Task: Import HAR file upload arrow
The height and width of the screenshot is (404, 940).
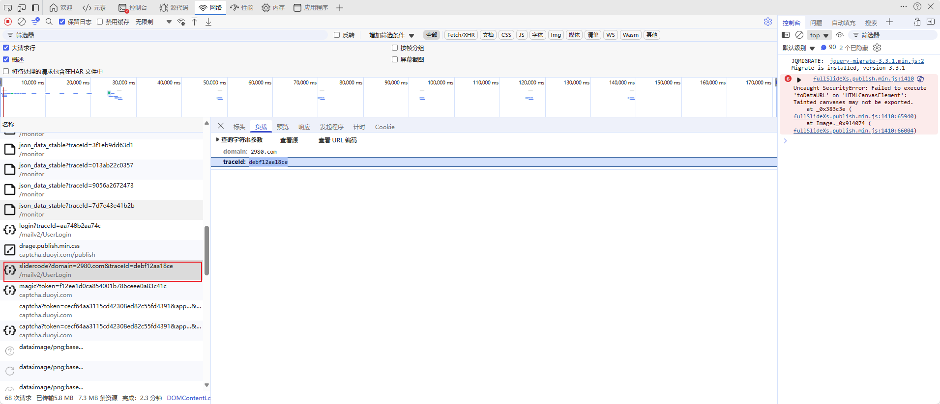Action: [195, 22]
